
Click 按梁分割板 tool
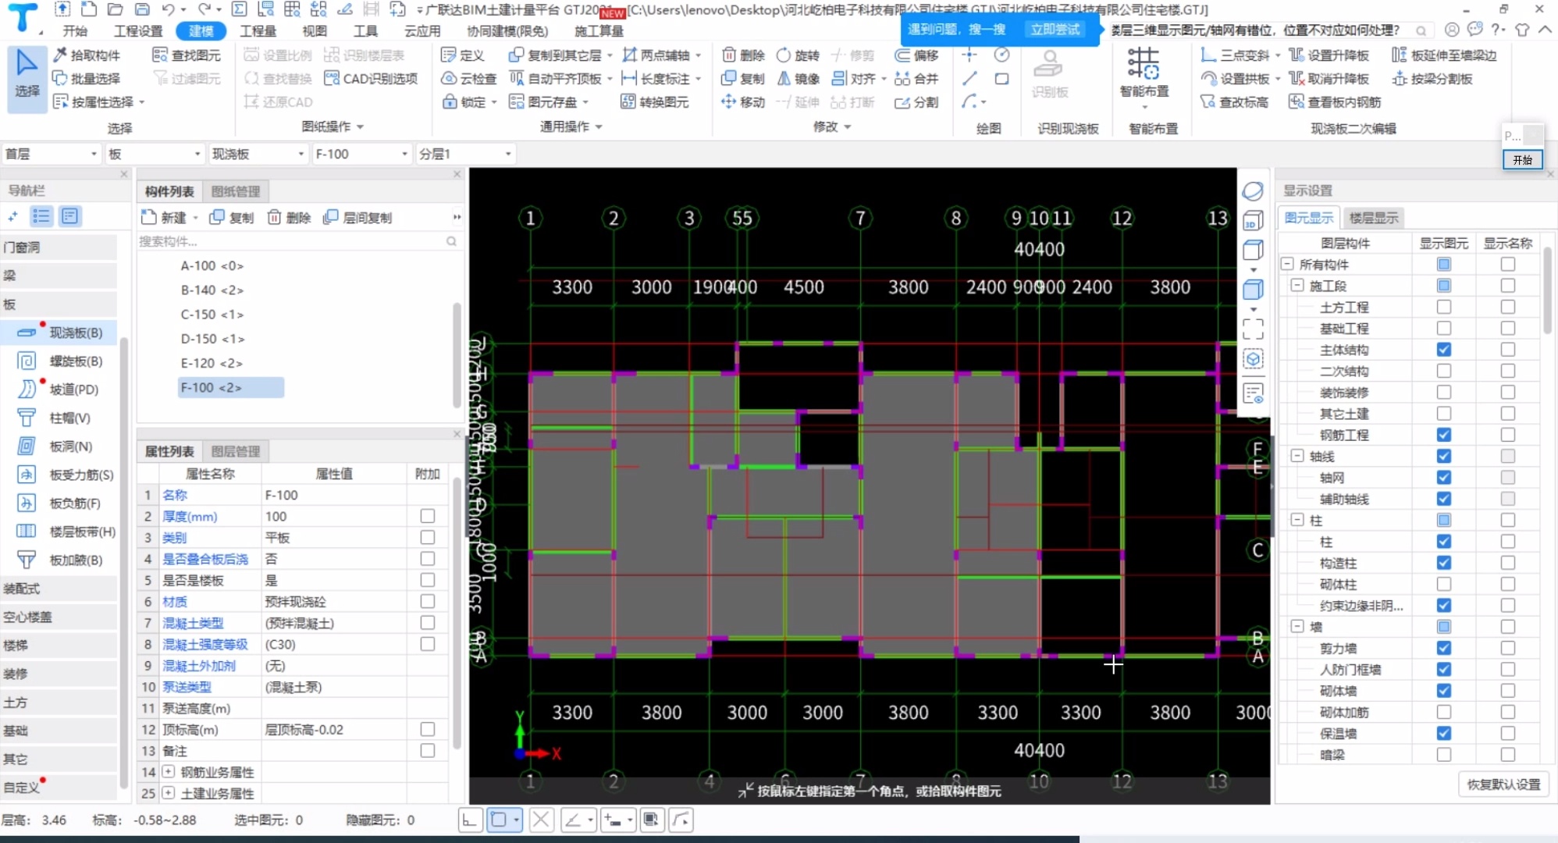pos(1432,79)
